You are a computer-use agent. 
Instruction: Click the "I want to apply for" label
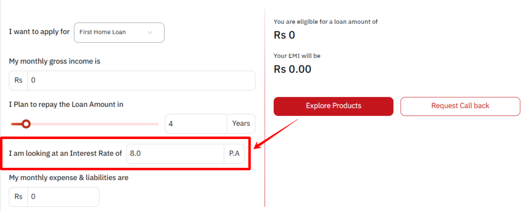tap(39, 32)
